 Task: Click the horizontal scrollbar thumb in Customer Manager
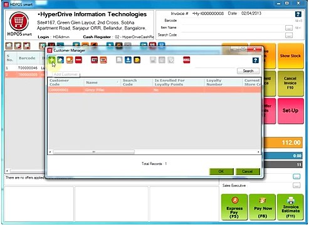[x=94, y=152]
